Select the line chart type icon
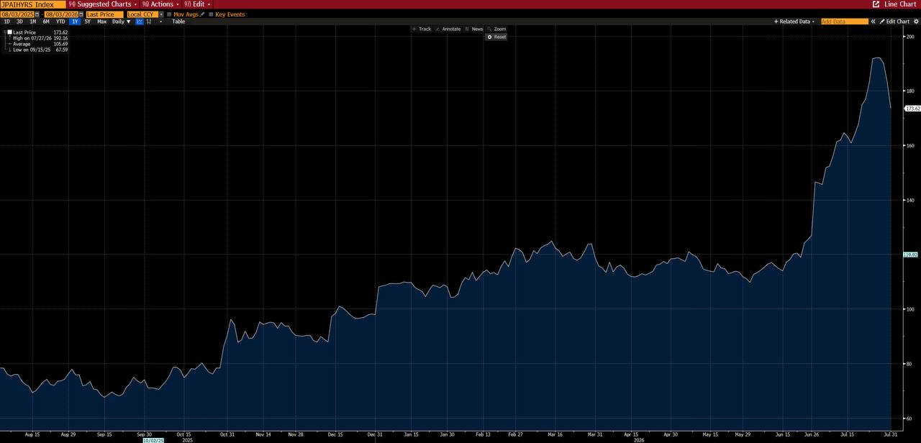This screenshot has width=921, height=443. point(140,22)
